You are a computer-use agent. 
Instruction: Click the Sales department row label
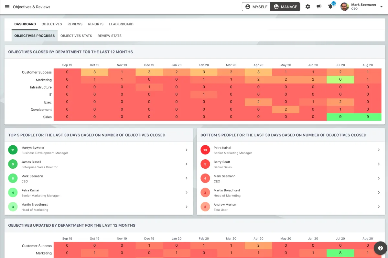pyautogui.click(x=48, y=117)
